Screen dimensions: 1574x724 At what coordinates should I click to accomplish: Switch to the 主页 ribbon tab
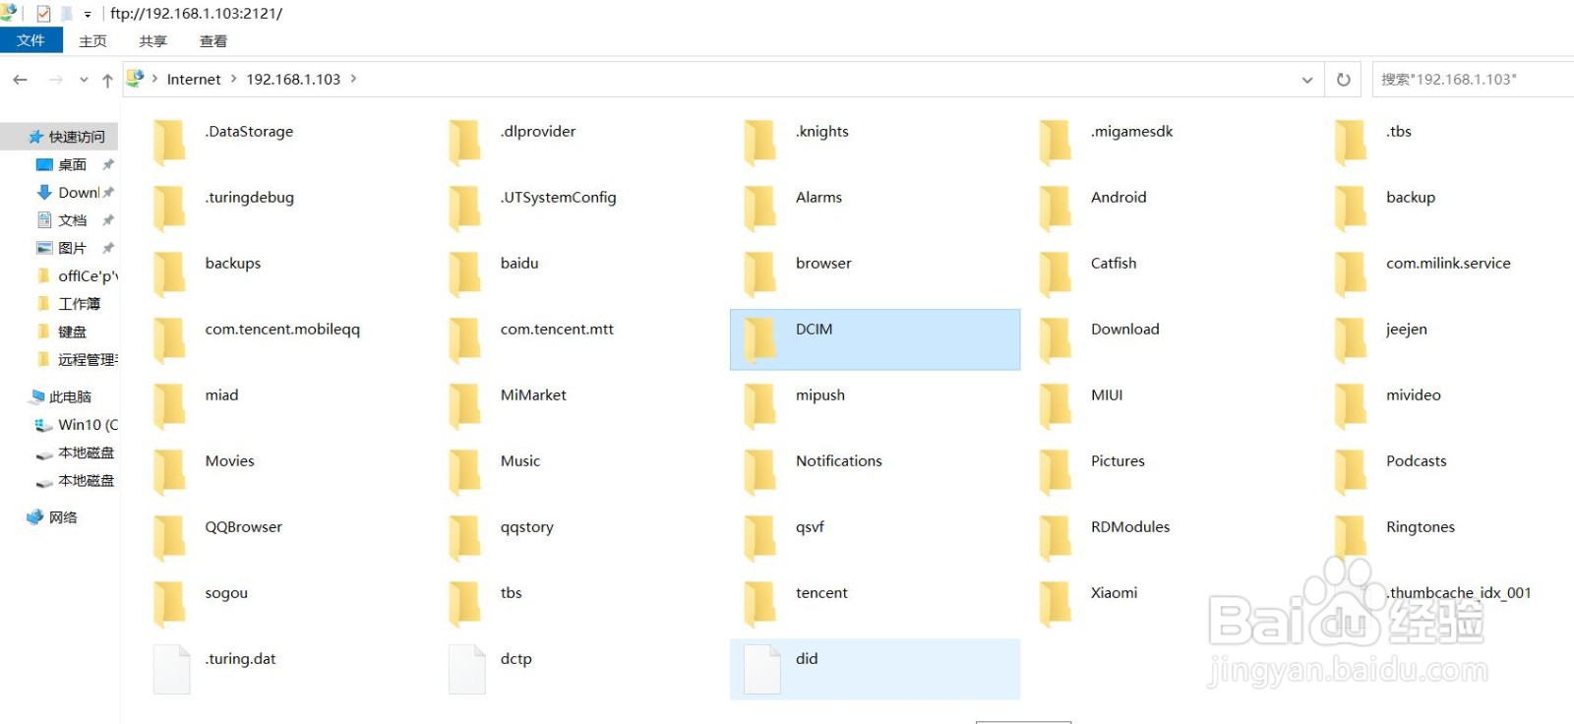(x=92, y=41)
